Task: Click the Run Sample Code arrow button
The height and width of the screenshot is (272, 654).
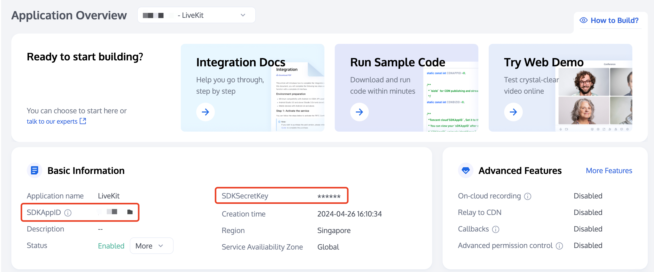Action: (x=359, y=112)
